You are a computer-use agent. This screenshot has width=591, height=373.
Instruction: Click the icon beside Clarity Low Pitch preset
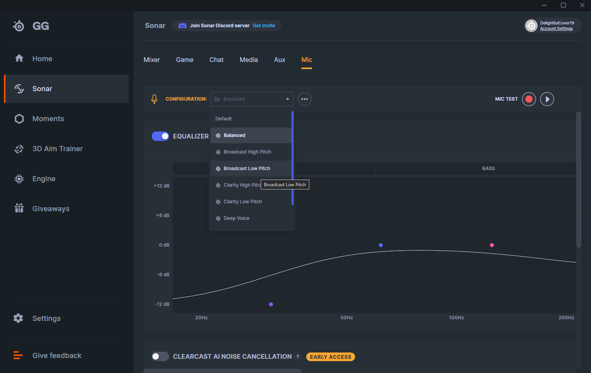pos(218,202)
